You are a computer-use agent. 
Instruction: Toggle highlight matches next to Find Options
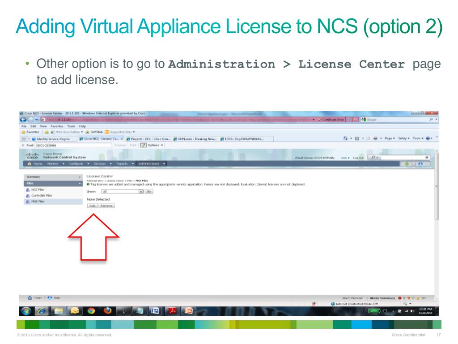(143, 146)
